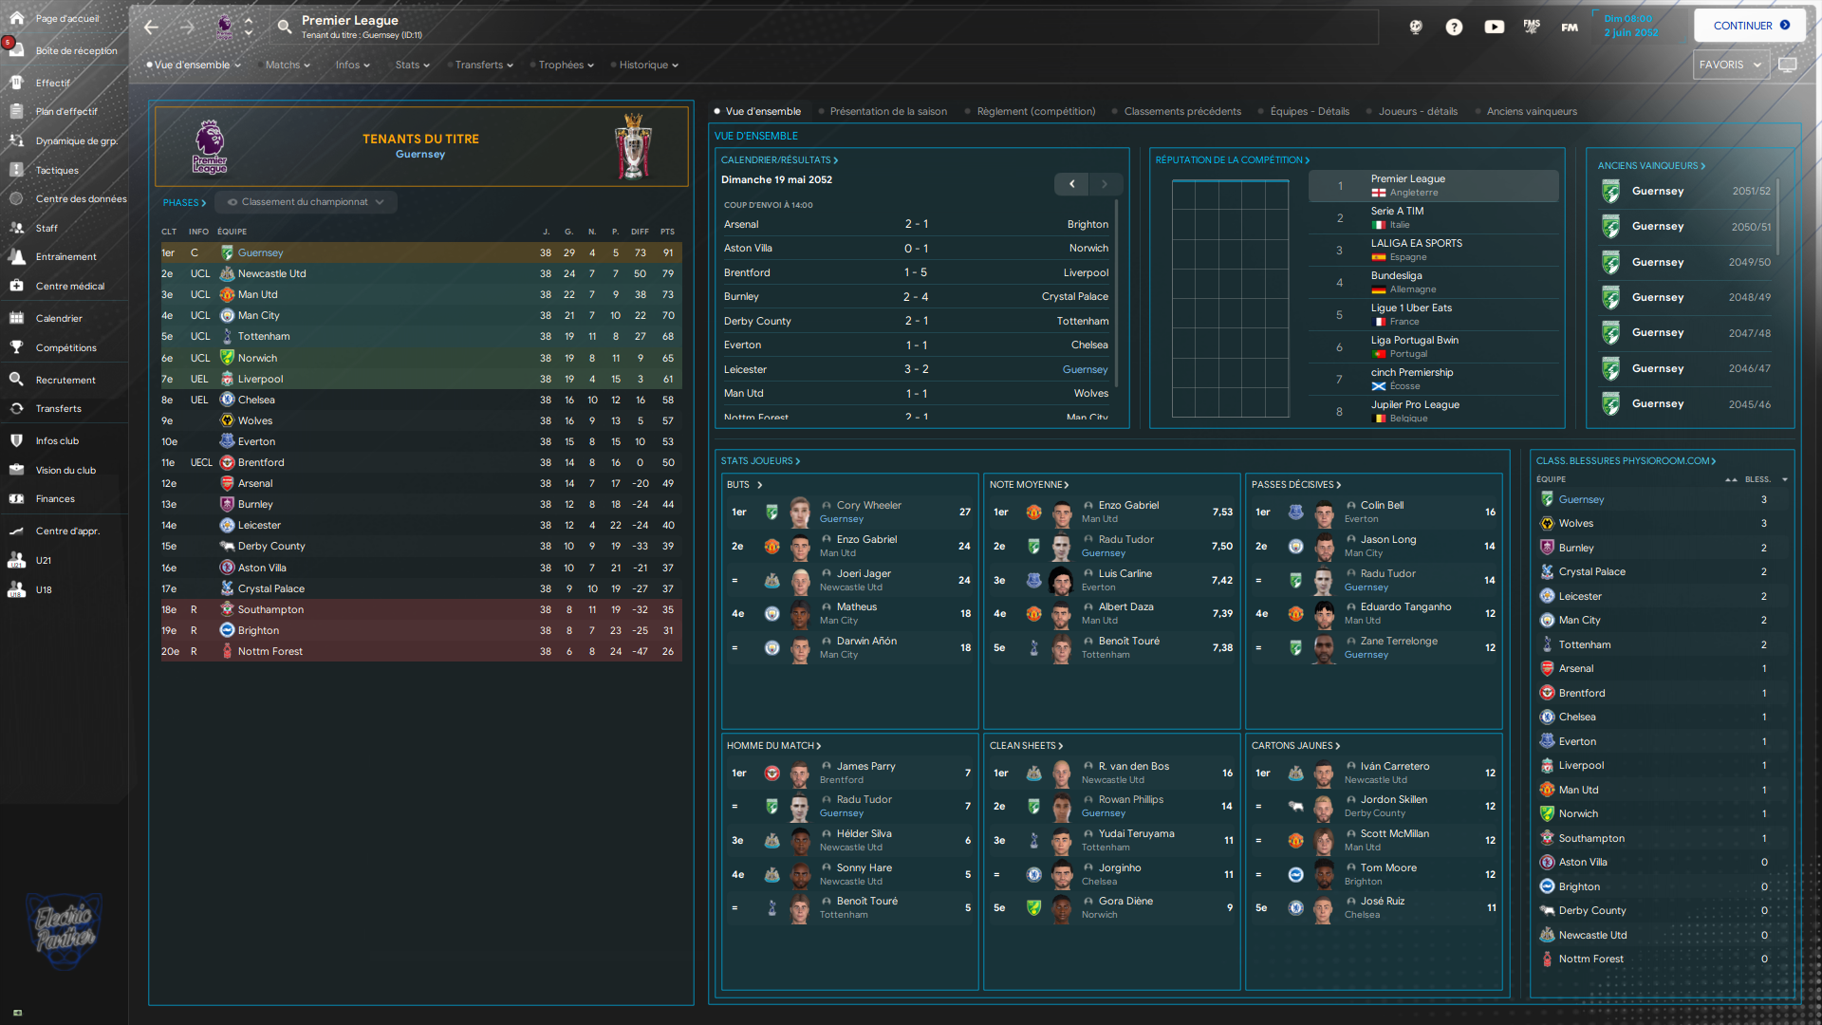Open the world globe icon in the header
The width and height of the screenshot is (1822, 1025).
[1416, 28]
